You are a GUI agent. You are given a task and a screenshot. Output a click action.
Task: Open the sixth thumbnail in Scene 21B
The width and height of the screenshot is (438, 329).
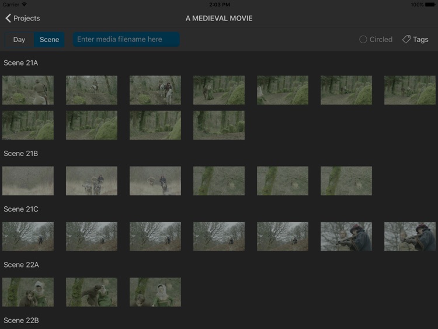(x=346, y=181)
